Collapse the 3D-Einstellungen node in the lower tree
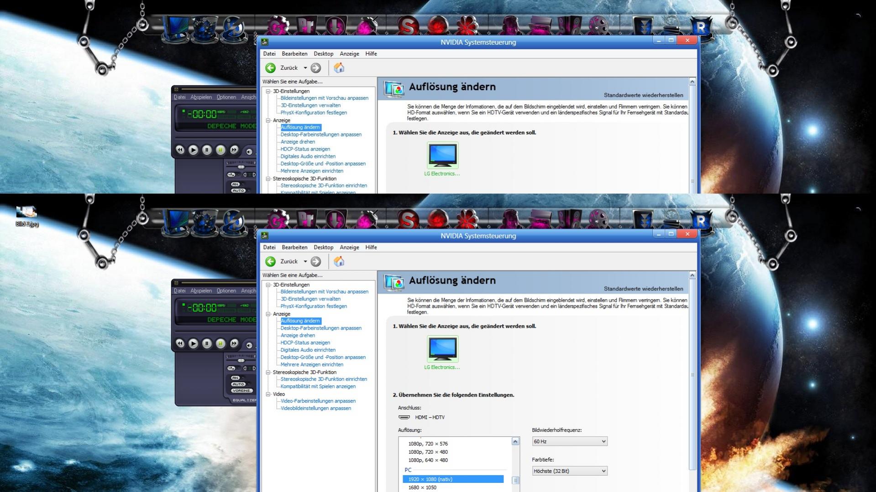 coord(268,285)
